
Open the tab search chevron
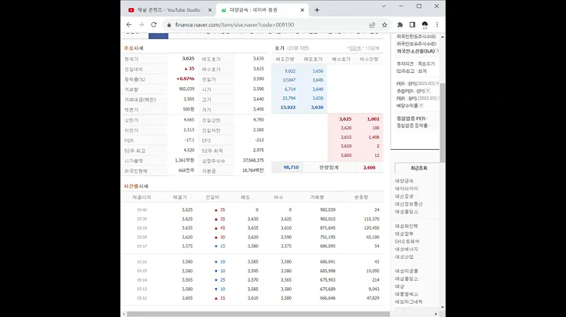click(384, 6)
